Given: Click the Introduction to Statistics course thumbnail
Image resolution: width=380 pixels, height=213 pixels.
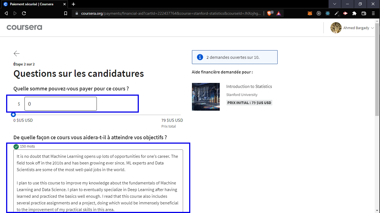Looking at the screenshot, I should pos(206,97).
